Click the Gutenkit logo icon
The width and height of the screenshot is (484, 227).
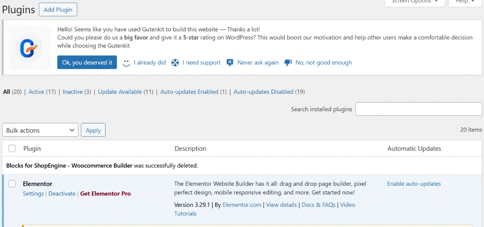(28, 48)
